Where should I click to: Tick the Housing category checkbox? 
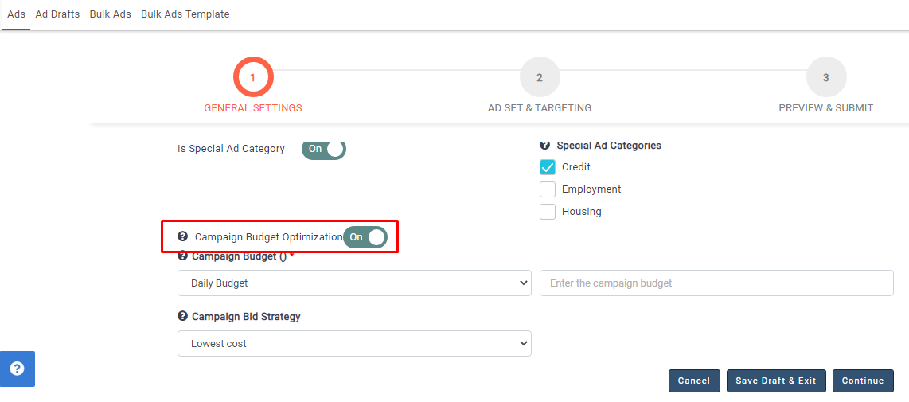(x=548, y=212)
